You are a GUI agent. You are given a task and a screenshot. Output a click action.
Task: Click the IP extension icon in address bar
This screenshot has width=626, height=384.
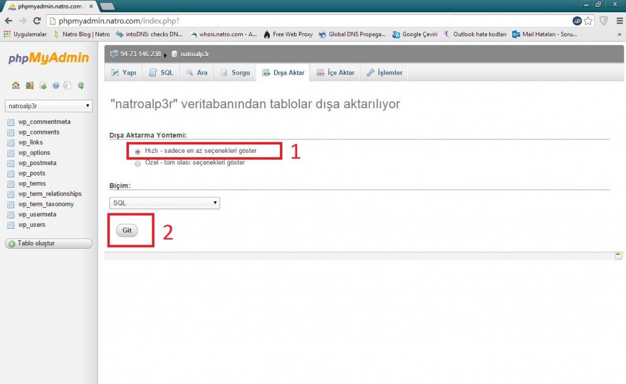pos(577,21)
